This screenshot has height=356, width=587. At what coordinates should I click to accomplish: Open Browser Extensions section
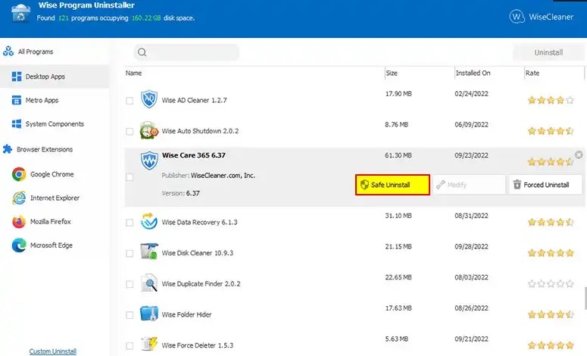point(45,149)
